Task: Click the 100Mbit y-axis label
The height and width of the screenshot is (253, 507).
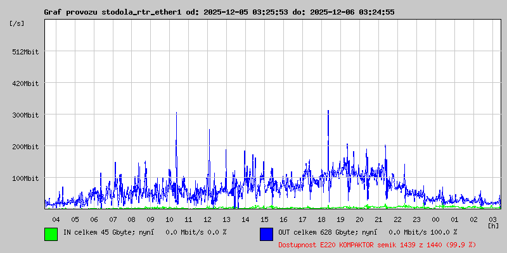Action: tap(25, 178)
